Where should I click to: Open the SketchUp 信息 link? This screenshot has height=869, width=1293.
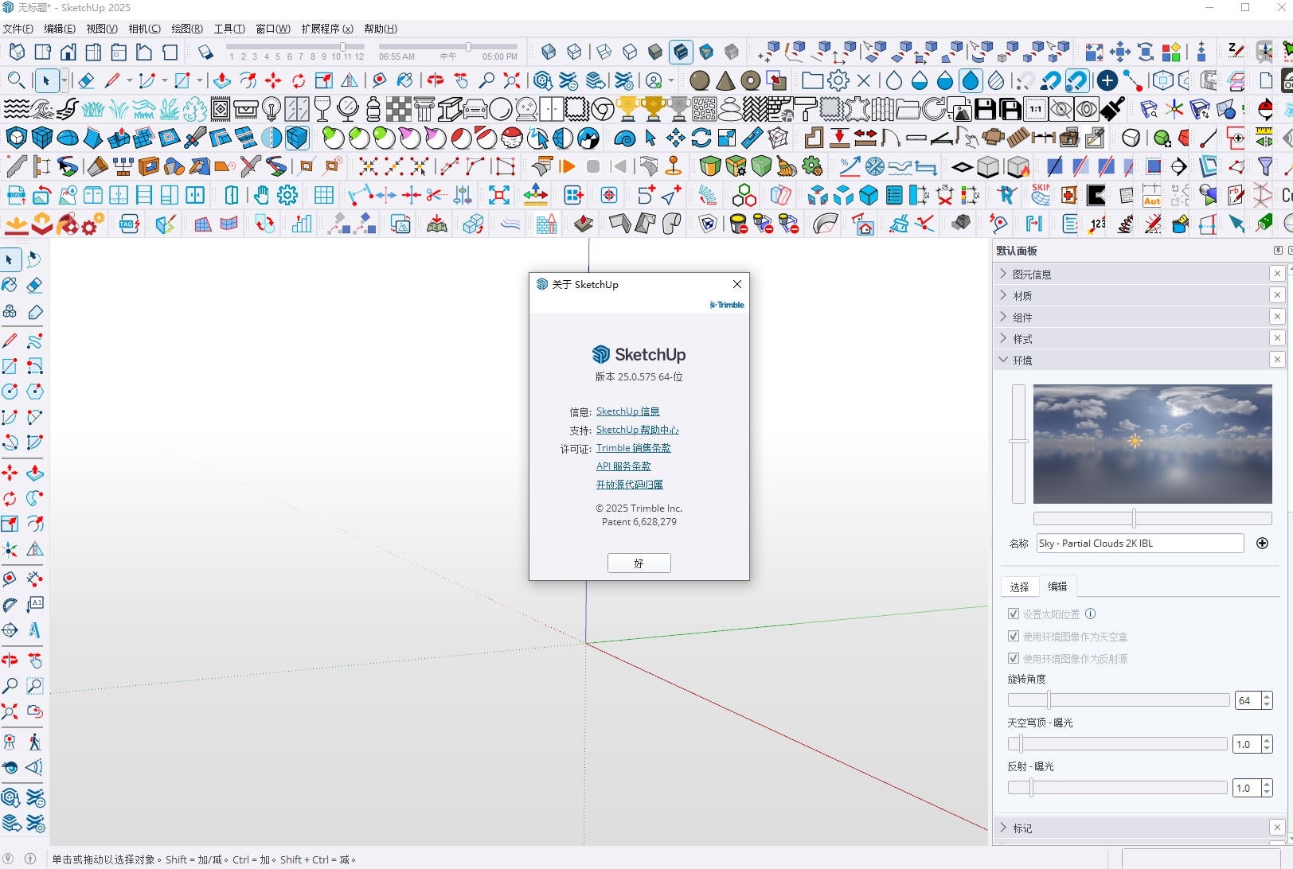[628, 411]
